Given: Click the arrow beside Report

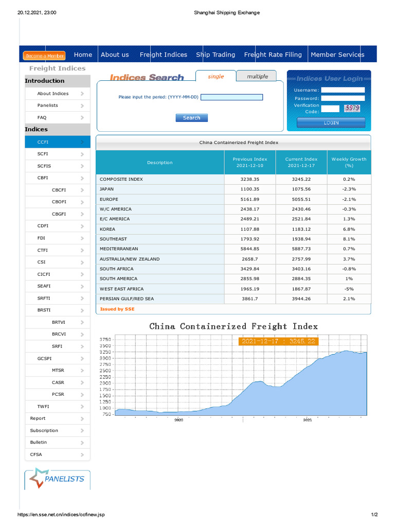Looking at the screenshot, I should pos(82,419).
